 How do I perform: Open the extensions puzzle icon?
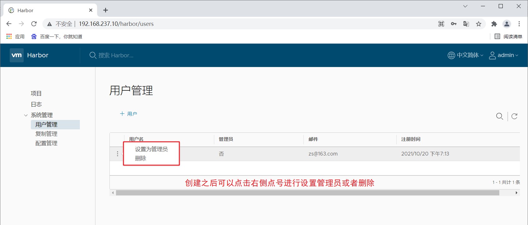[x=494, y=24]
